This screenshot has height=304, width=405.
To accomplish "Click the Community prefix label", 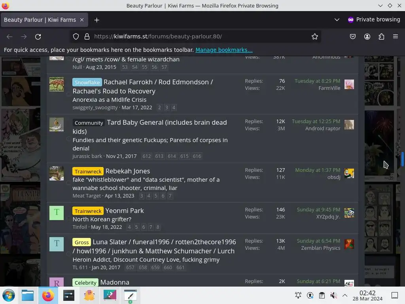I will pos(89,123).
